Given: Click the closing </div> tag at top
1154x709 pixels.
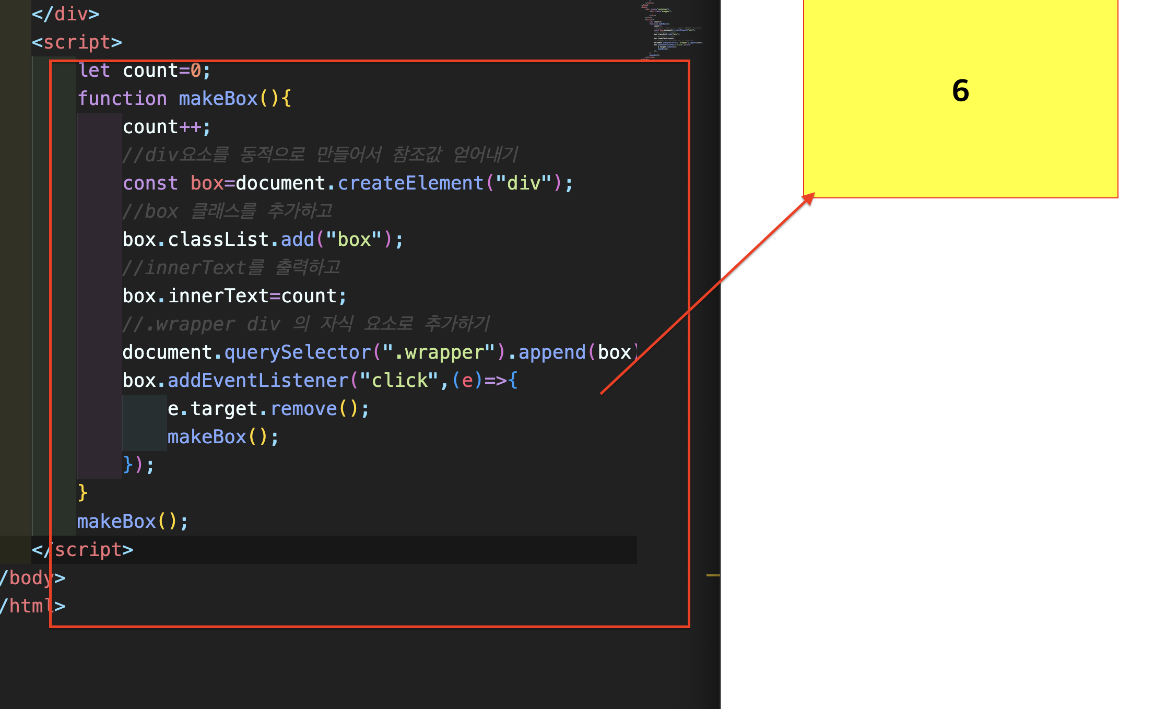Looking at the screenshot, I should click(x=65, y=14).
